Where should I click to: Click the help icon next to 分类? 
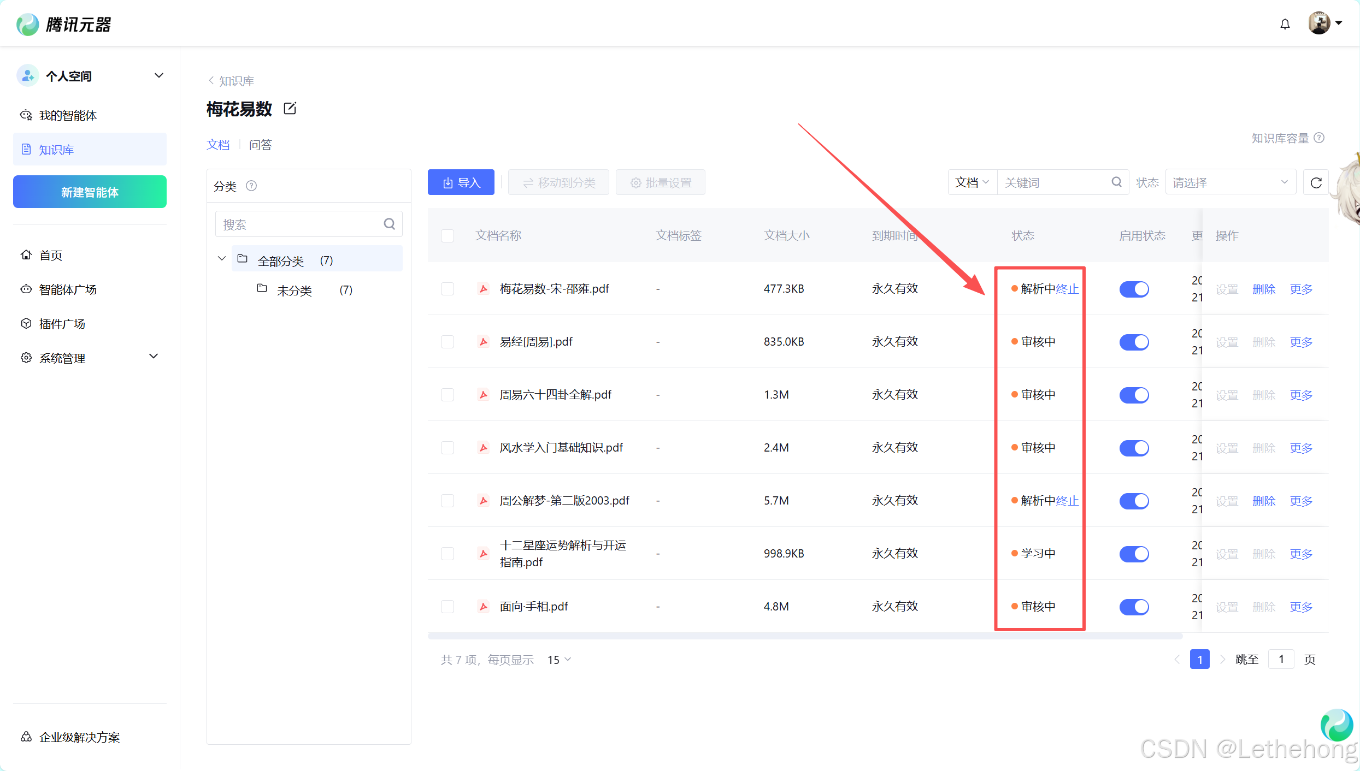click(251, 186)
